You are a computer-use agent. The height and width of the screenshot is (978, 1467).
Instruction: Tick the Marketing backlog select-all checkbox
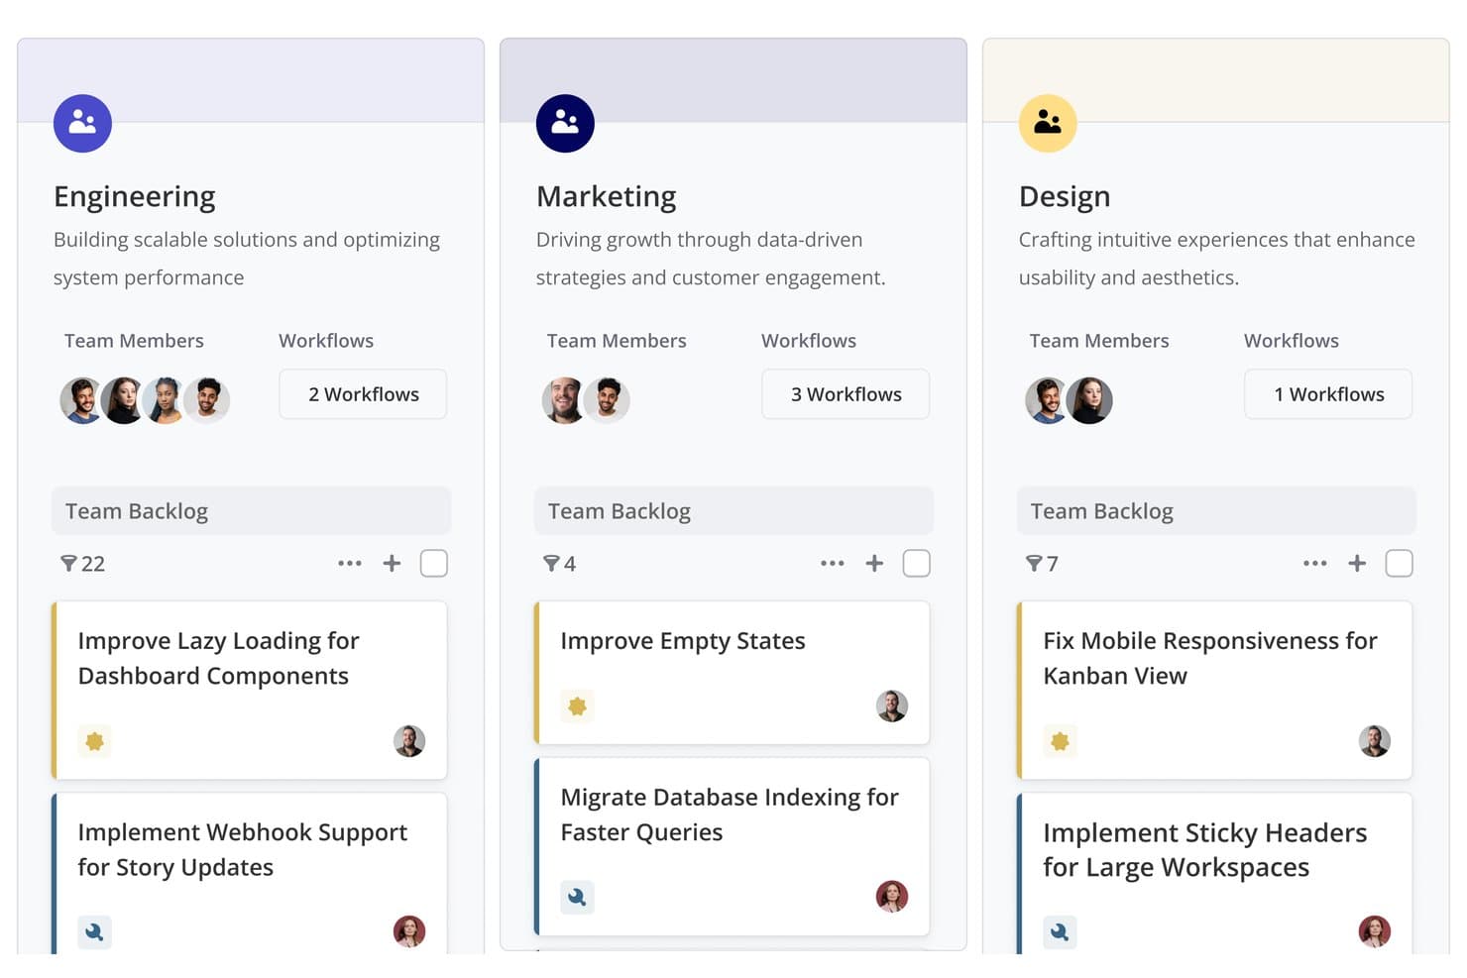click(917, 563)
